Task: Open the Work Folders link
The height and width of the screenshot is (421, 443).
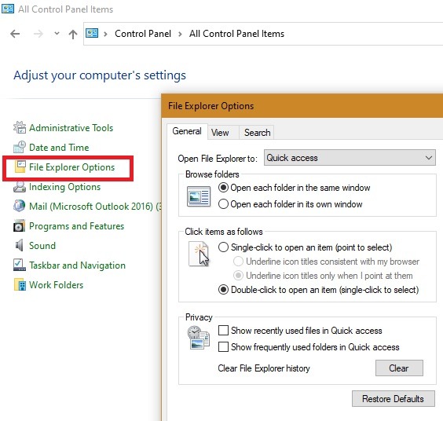Action: (x=57, y=285)
